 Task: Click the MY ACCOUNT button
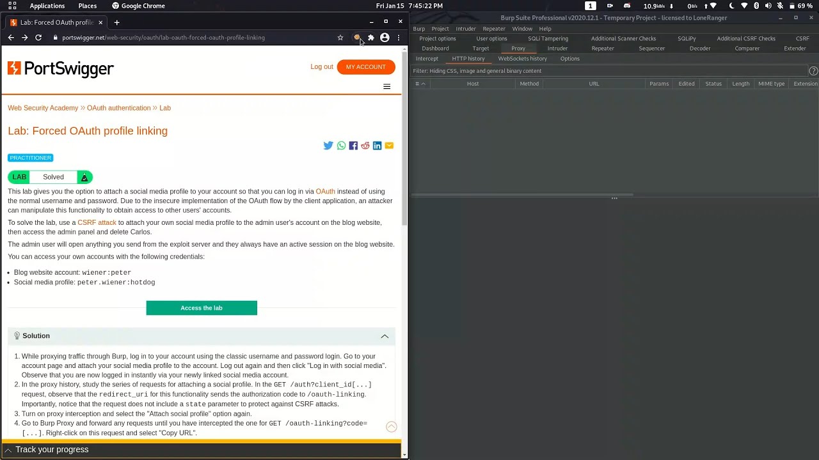pos(366,67)
